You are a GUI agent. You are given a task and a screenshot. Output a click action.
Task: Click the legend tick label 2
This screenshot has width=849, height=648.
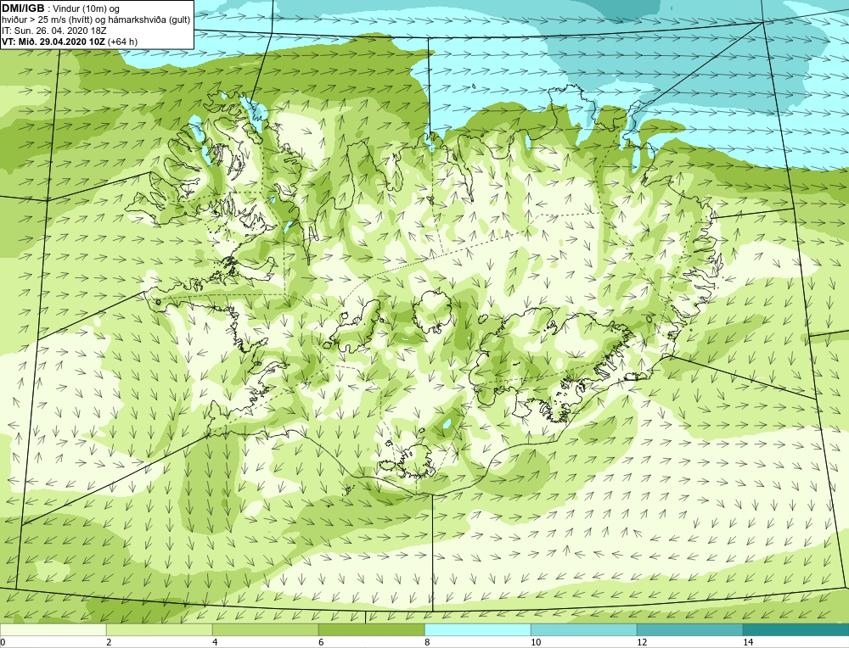point(109,642)
